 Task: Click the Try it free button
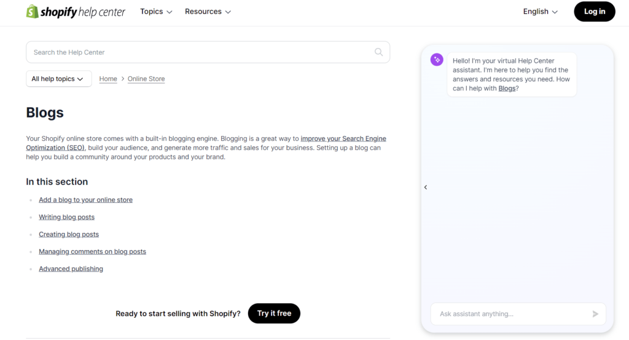274,314
